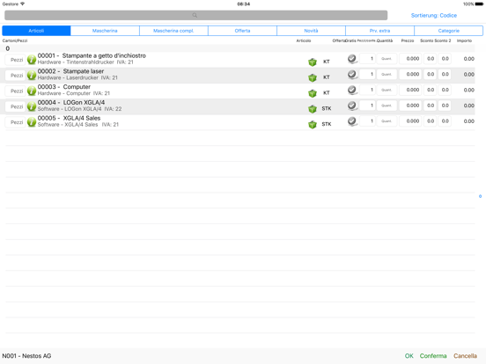Image resolution: width=486 pixels, height=364 pixels.
Task: Change sorting via Sortierung: Codice
Action: (434, 15)
